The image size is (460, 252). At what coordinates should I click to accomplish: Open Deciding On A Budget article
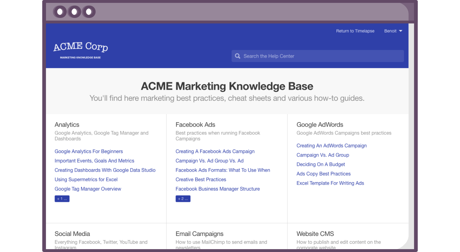[320, 164]
